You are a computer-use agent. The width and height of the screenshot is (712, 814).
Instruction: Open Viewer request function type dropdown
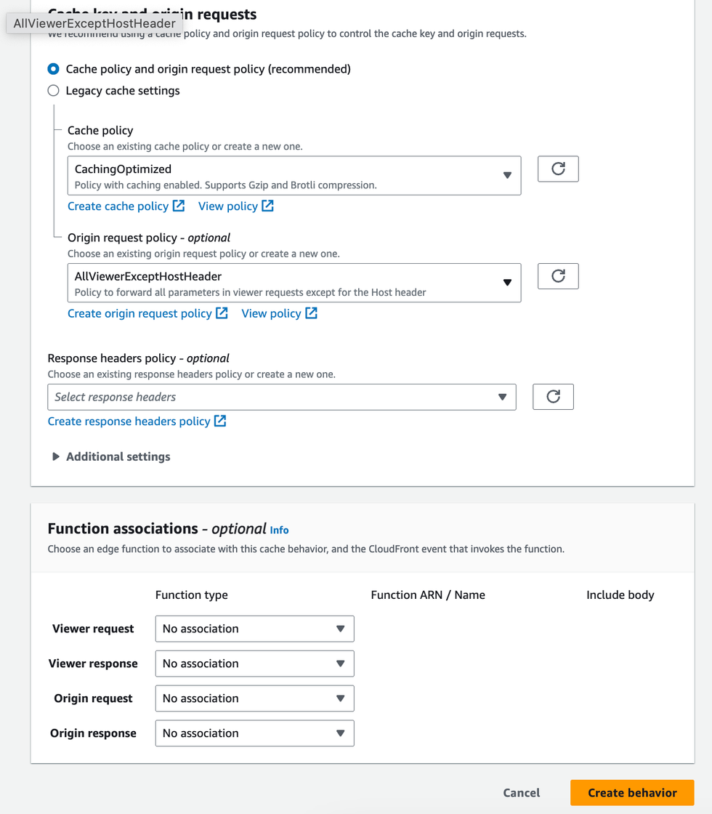pos(254,629)
